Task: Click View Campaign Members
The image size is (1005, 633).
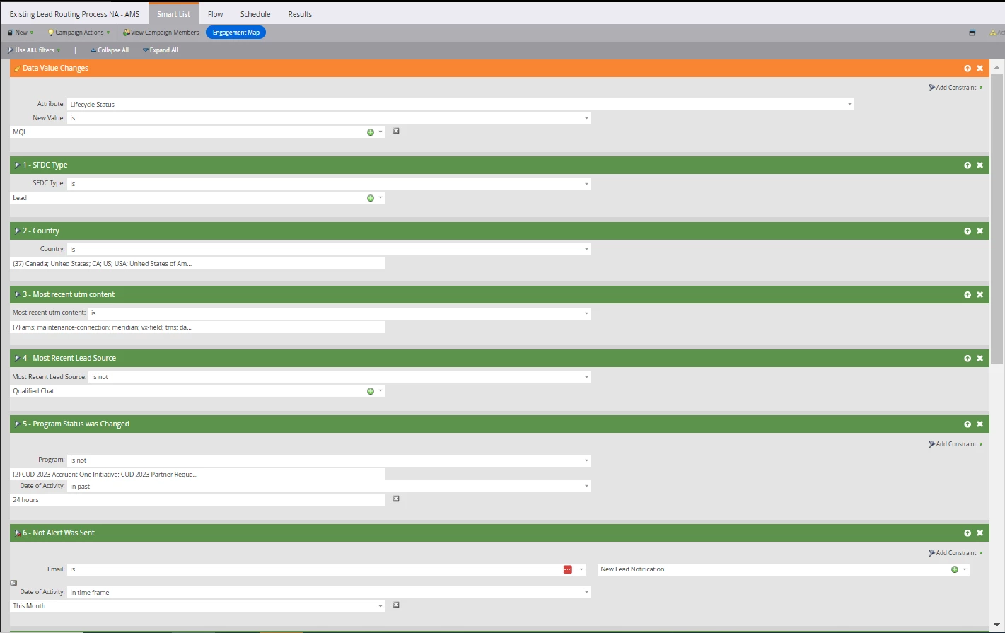Action: pyautogui.click(x=161, y=33)
